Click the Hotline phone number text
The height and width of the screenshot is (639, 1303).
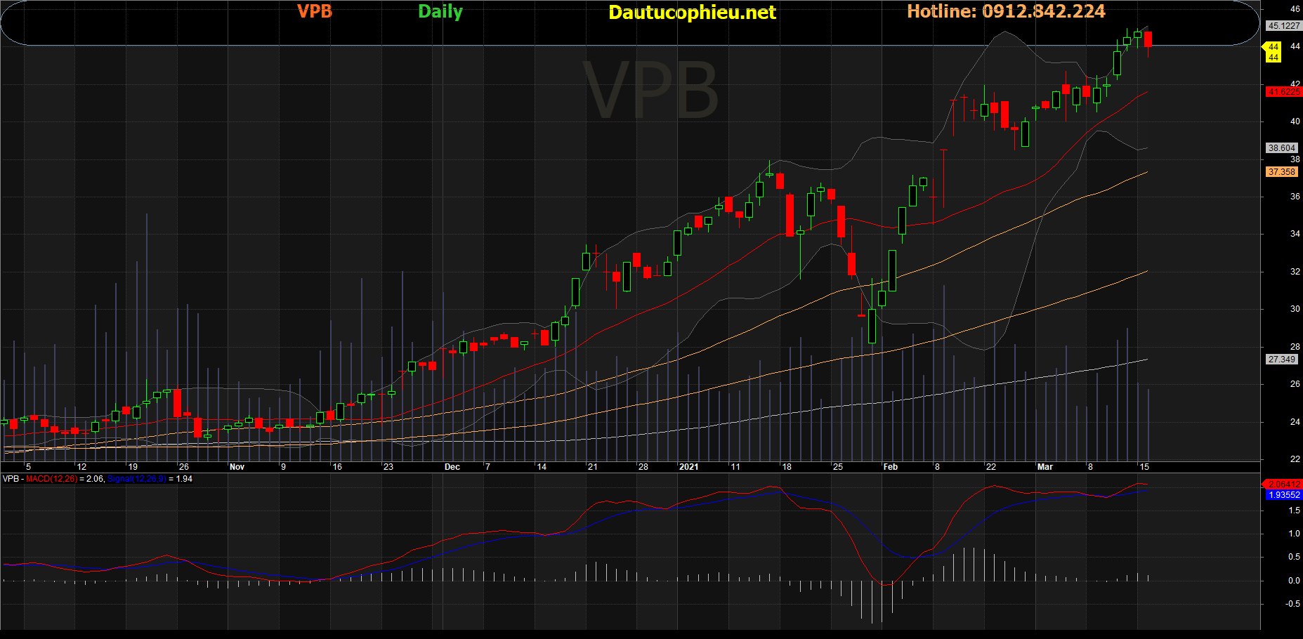[1006, 11]
